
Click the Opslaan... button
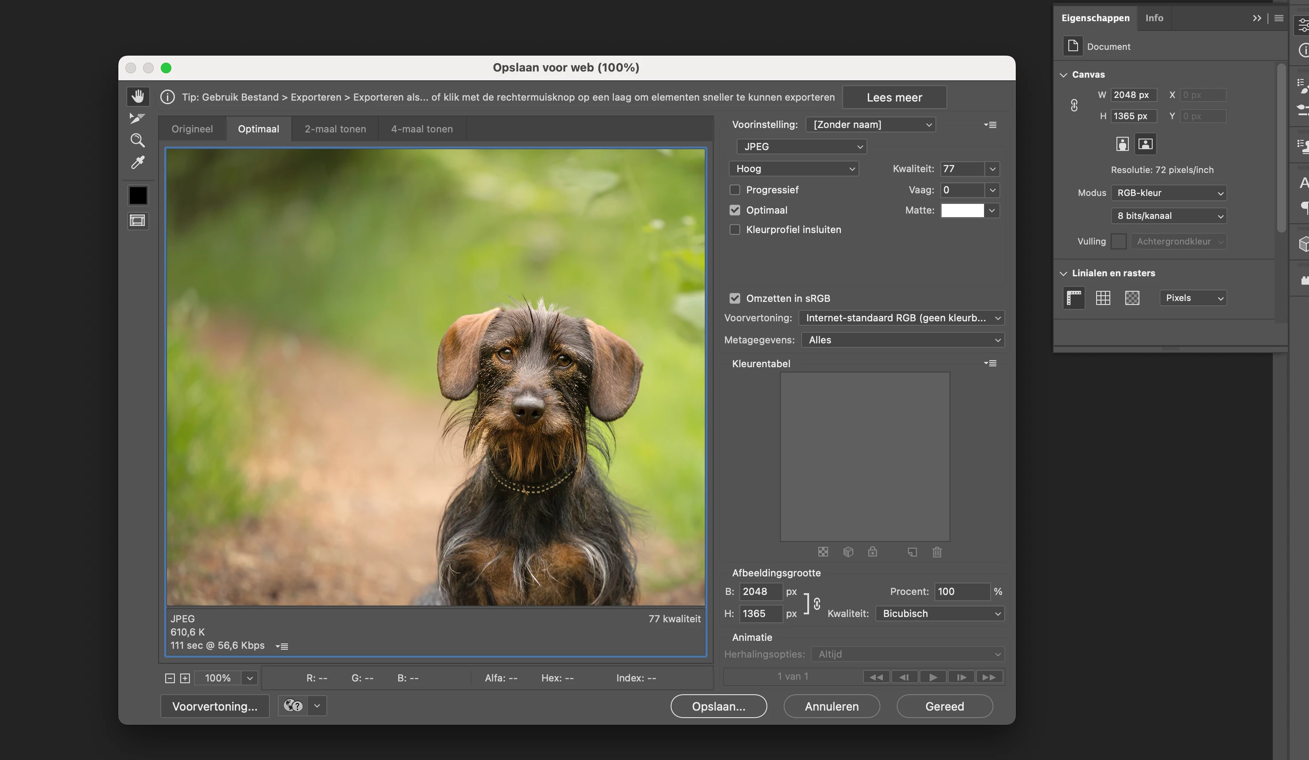pos(719,707)
